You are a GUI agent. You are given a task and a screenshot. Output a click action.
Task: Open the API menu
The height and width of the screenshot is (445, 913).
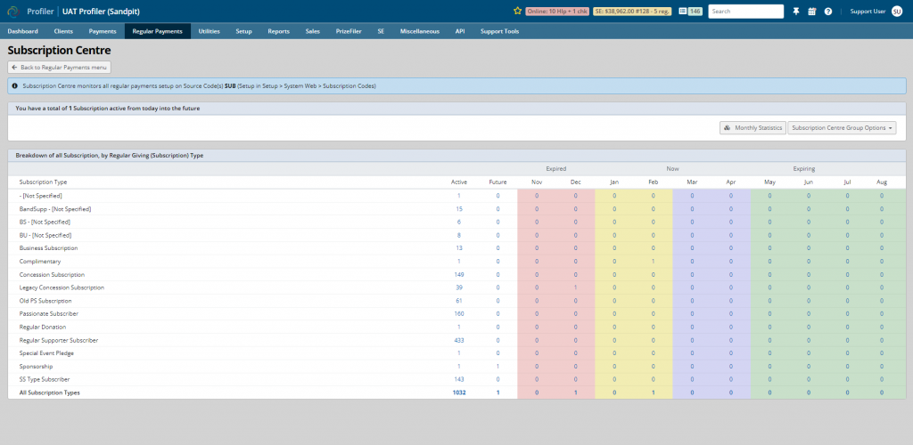tap(460, 31)
